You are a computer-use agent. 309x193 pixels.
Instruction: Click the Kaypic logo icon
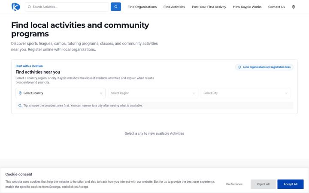[x=16, y=7]
